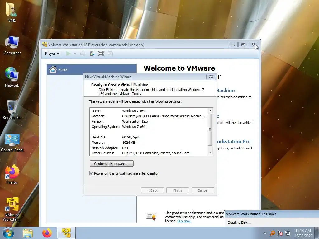Screen dimensions: 319x239
Task: Click the Show Desktop strip on taskbar
Action: coord(317,233)
